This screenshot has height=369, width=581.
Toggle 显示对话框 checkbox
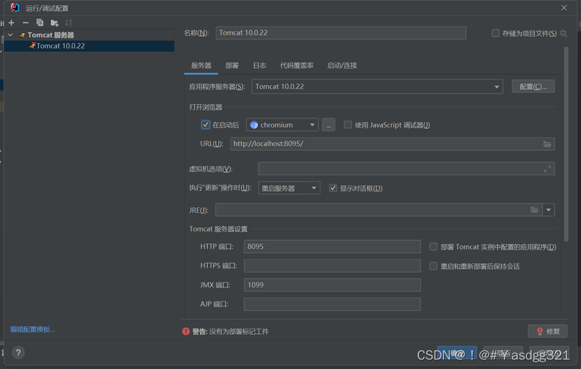(333, 188)
